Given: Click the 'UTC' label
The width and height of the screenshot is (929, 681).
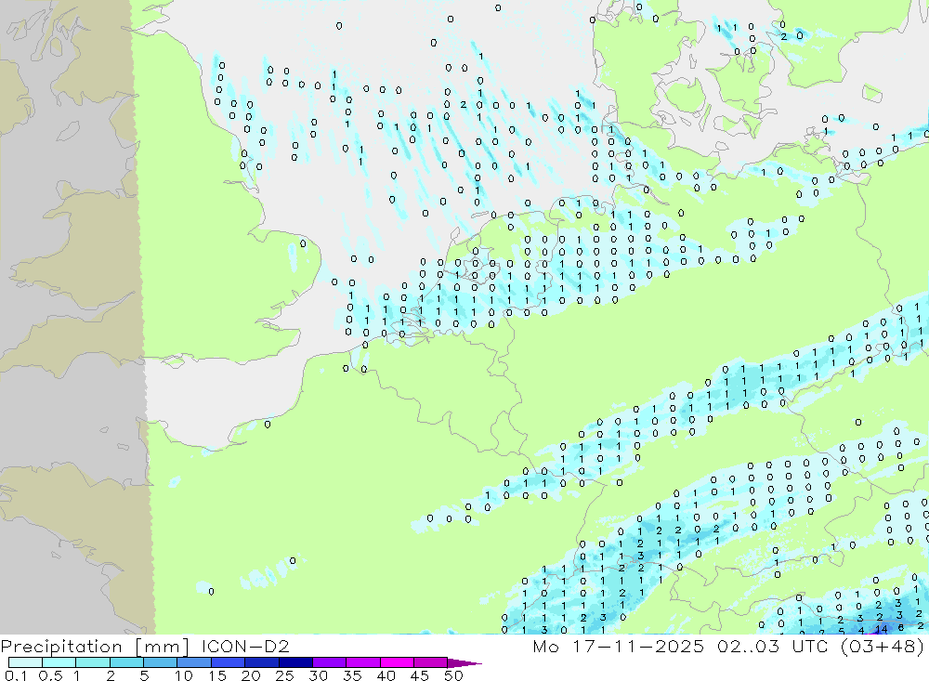Looking at the screenshot, I should pyautogui.click(x=810, y=646).
